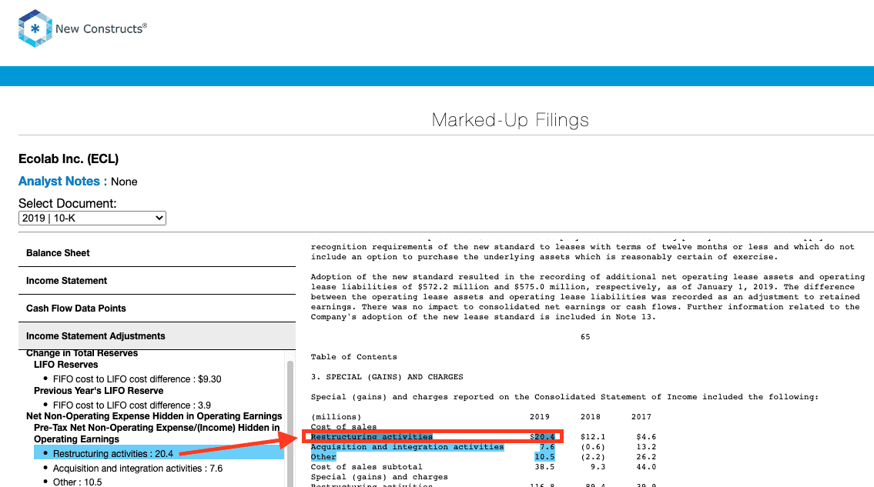Viewport: 874px width, 487px height.
Task: Click the 2018 column header in table
Action: click(591, 417)
